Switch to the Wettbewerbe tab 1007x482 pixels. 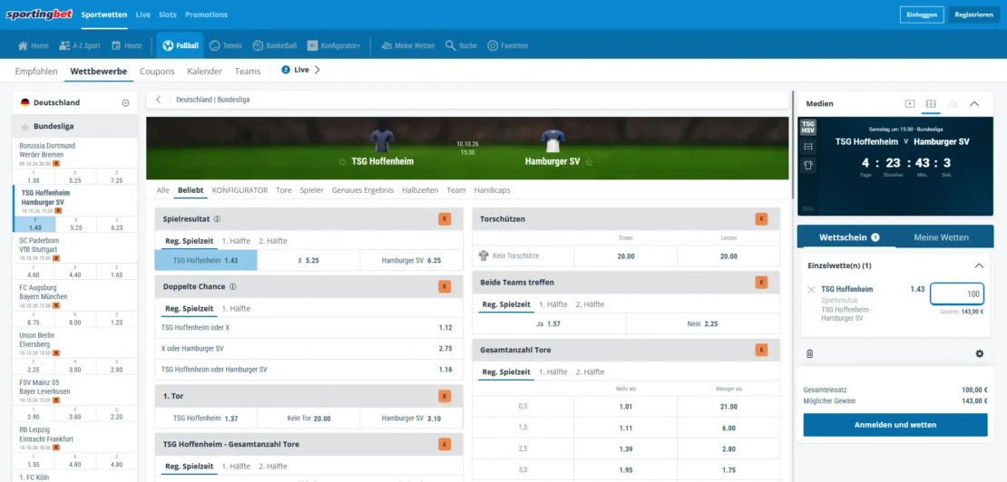pyautogui.click(x=99, y=72)
